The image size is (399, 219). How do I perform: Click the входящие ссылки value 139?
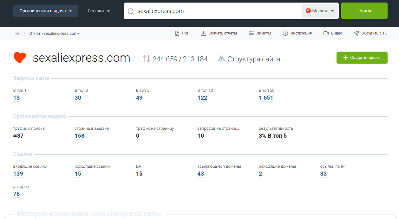click(x=18, y=174)
